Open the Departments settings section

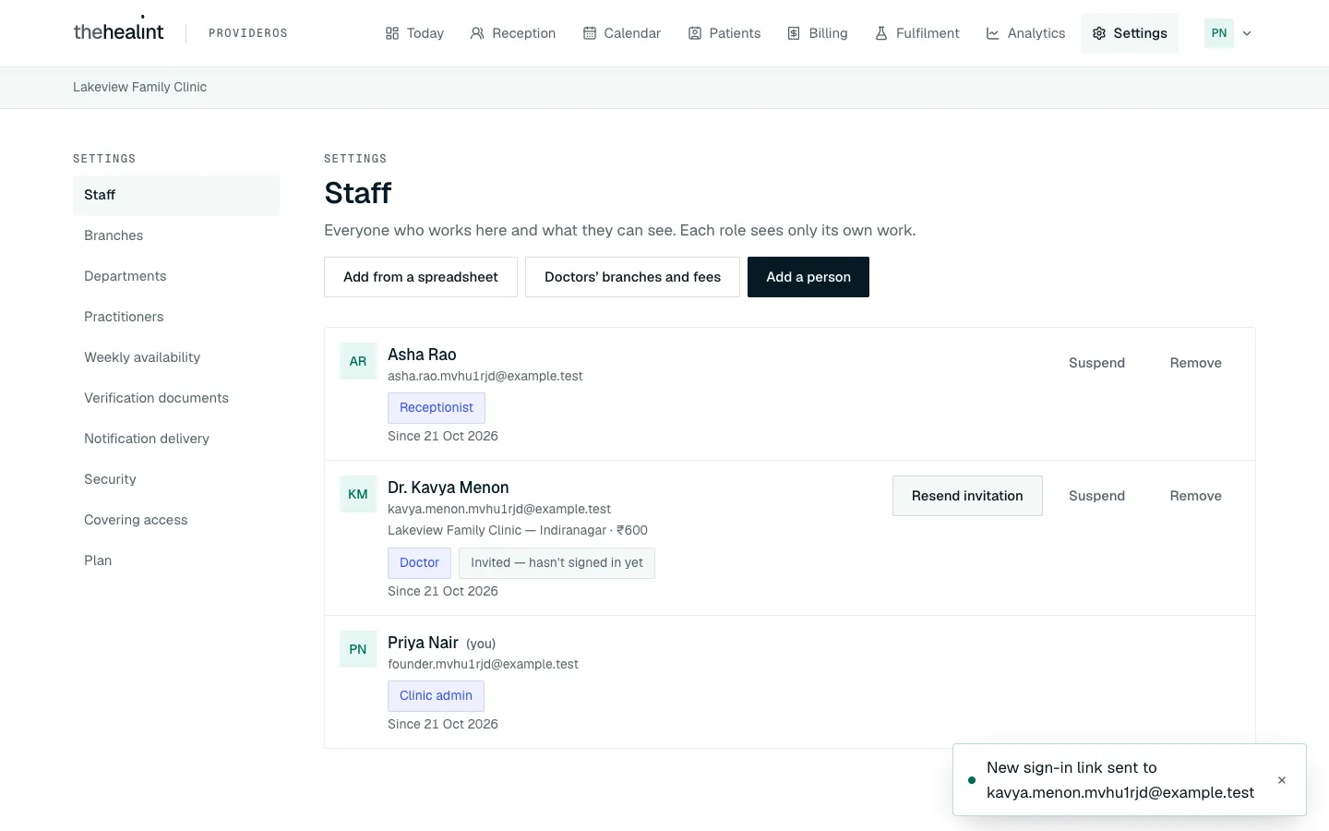tap(176, 276)
